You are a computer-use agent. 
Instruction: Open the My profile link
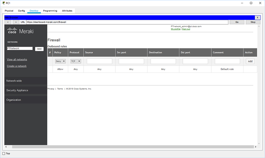176,29
